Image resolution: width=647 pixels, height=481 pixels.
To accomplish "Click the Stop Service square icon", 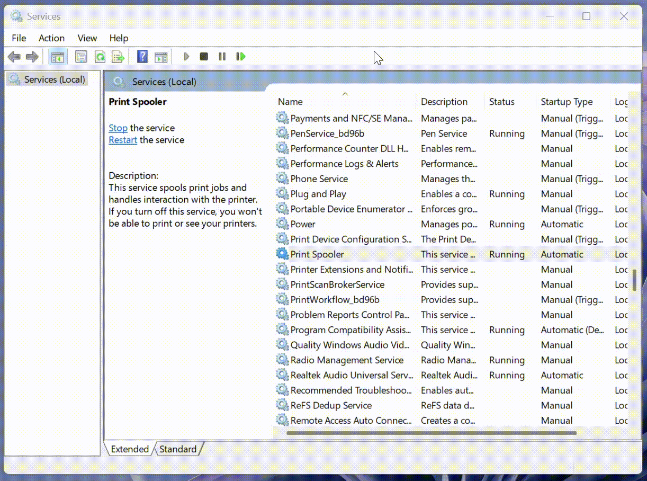I will click(x=204, y=56).
